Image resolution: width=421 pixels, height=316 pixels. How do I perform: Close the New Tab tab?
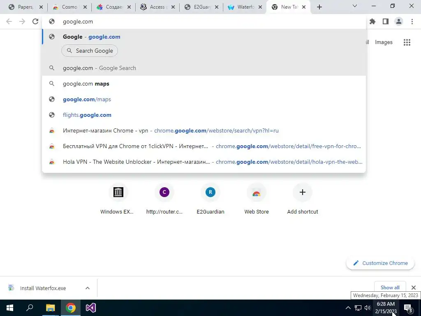click(x=304, y=7)
